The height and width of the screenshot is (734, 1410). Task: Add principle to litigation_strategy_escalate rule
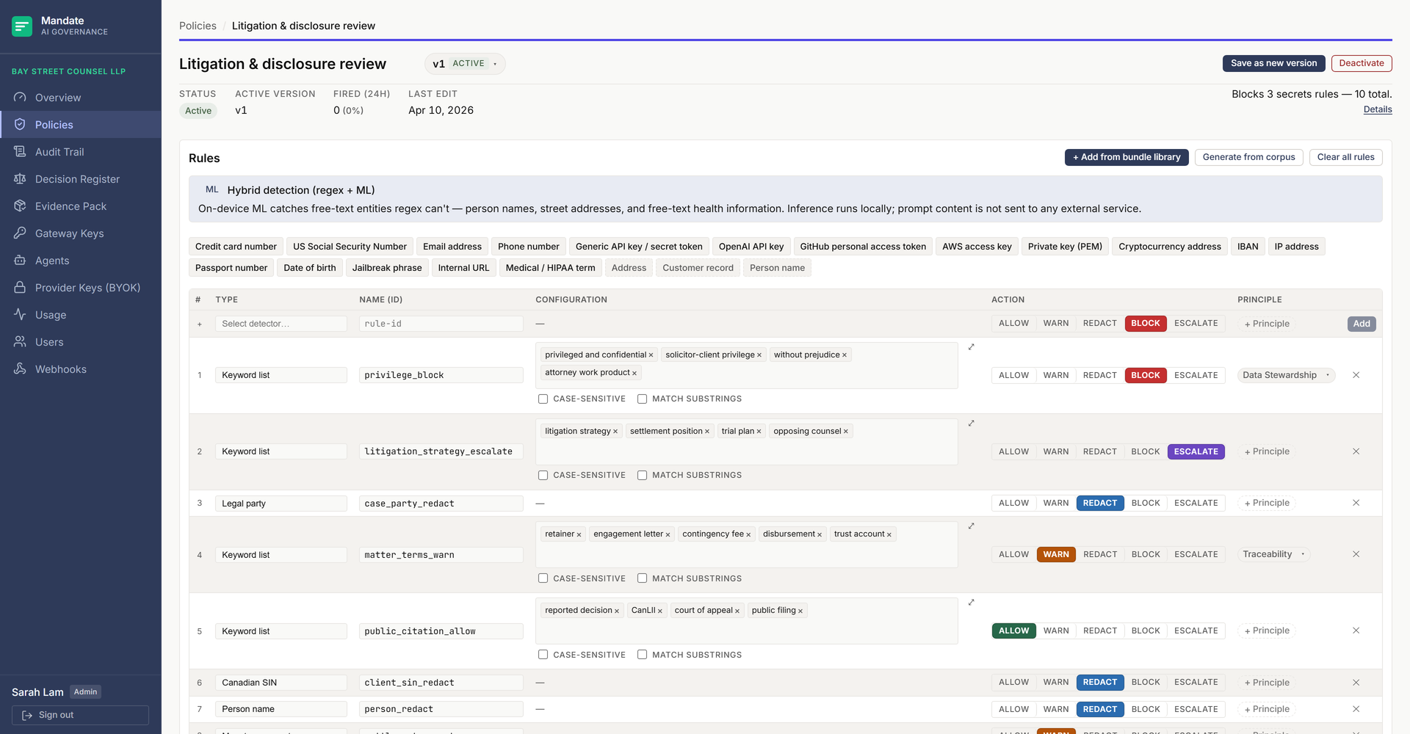1267,451
